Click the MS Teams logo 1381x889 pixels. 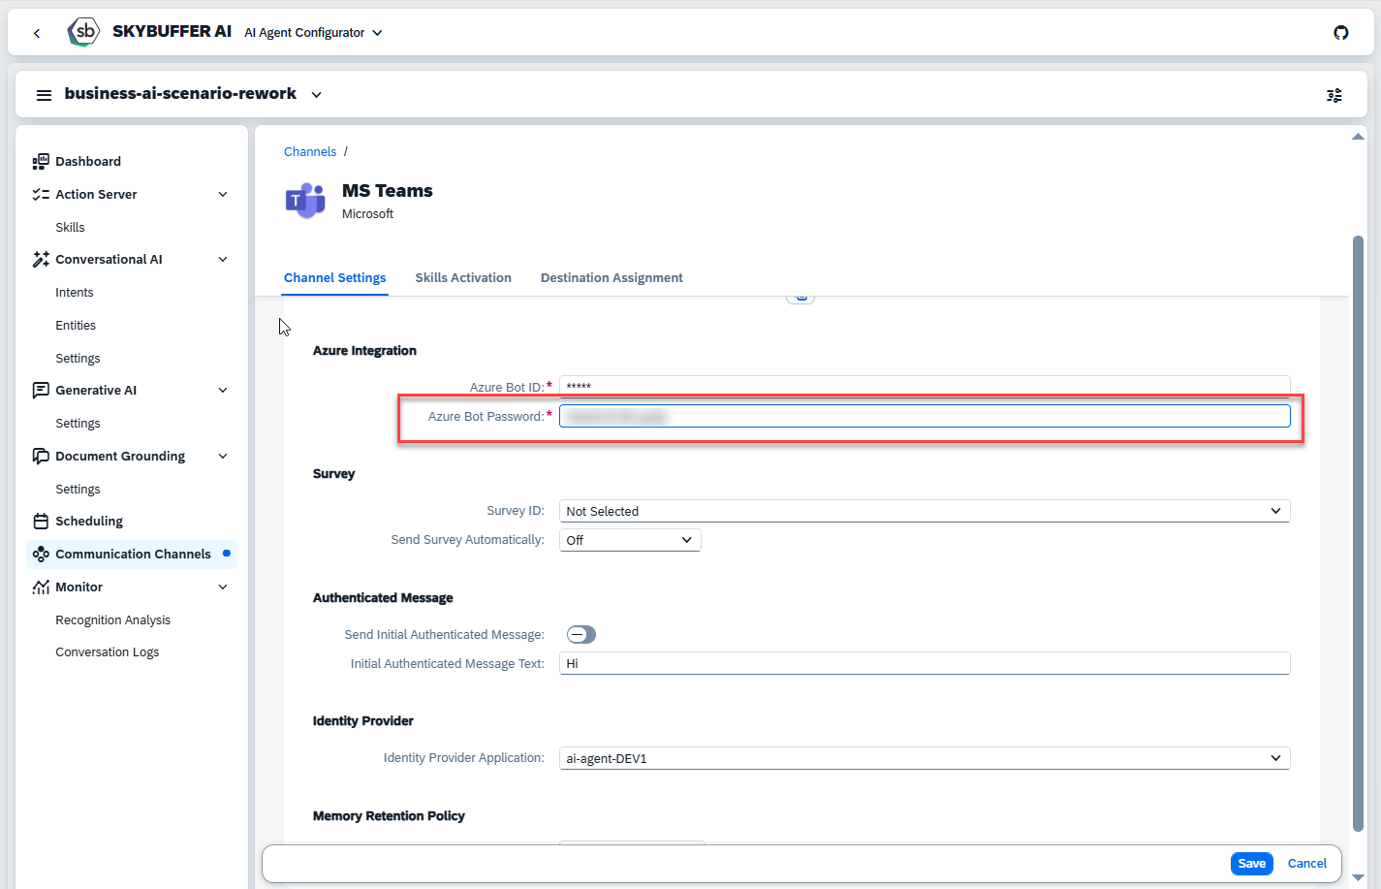(x=305, y=200)
